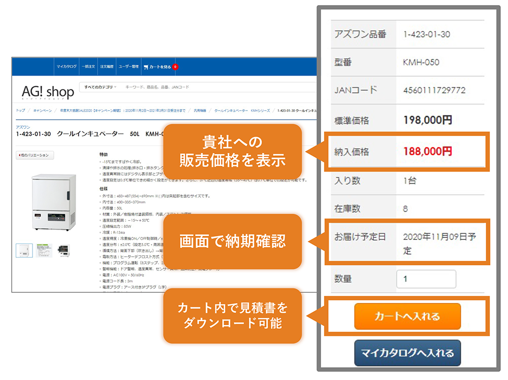Viewport: 508px width, 380px height.
Task: Click the マイカタログへ入れる button
Action: coord(407,353)
